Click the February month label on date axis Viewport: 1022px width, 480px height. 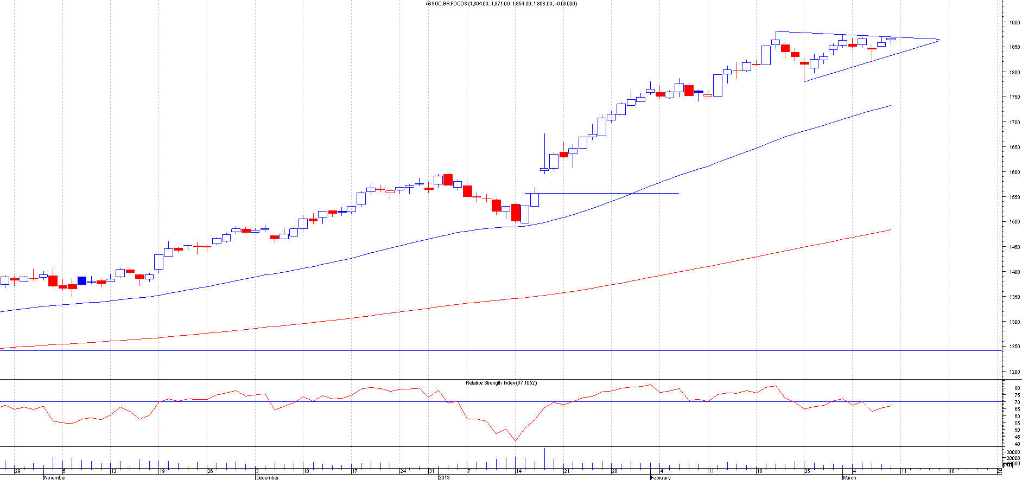tap(661, 477)
